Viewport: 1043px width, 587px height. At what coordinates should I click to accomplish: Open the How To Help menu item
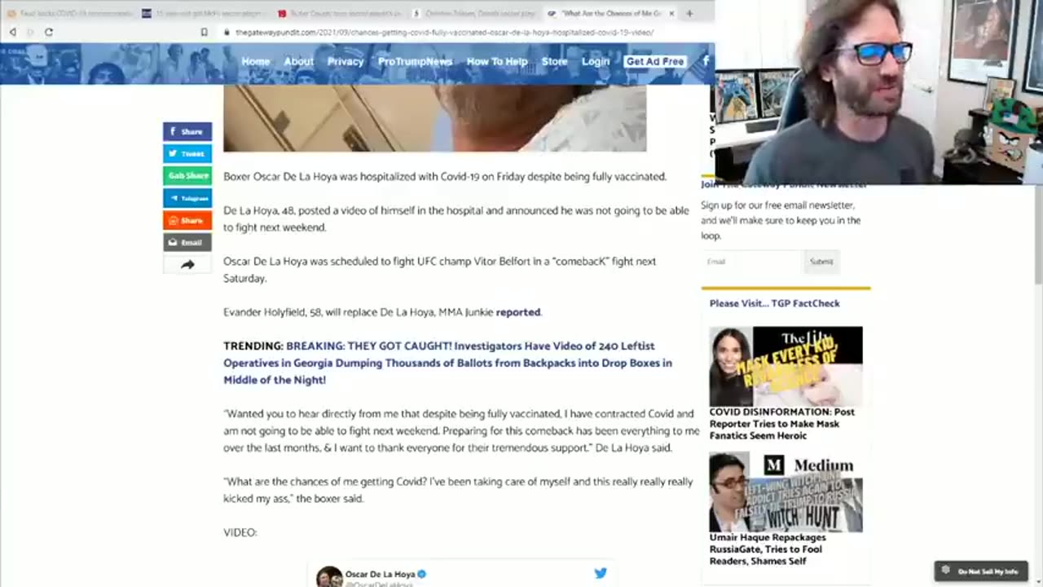[x=497, y=61]
